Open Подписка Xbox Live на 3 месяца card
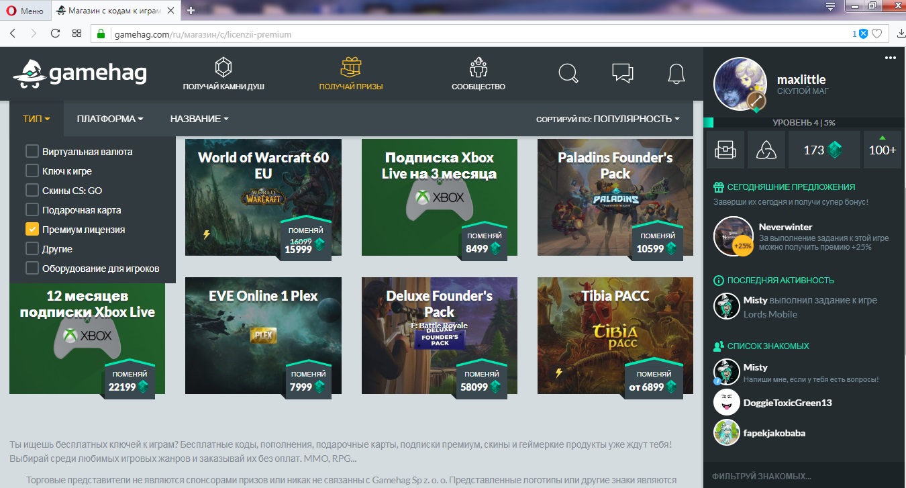Screen dimensions: 906x488 pyautogui.click(x=440, y=197)
